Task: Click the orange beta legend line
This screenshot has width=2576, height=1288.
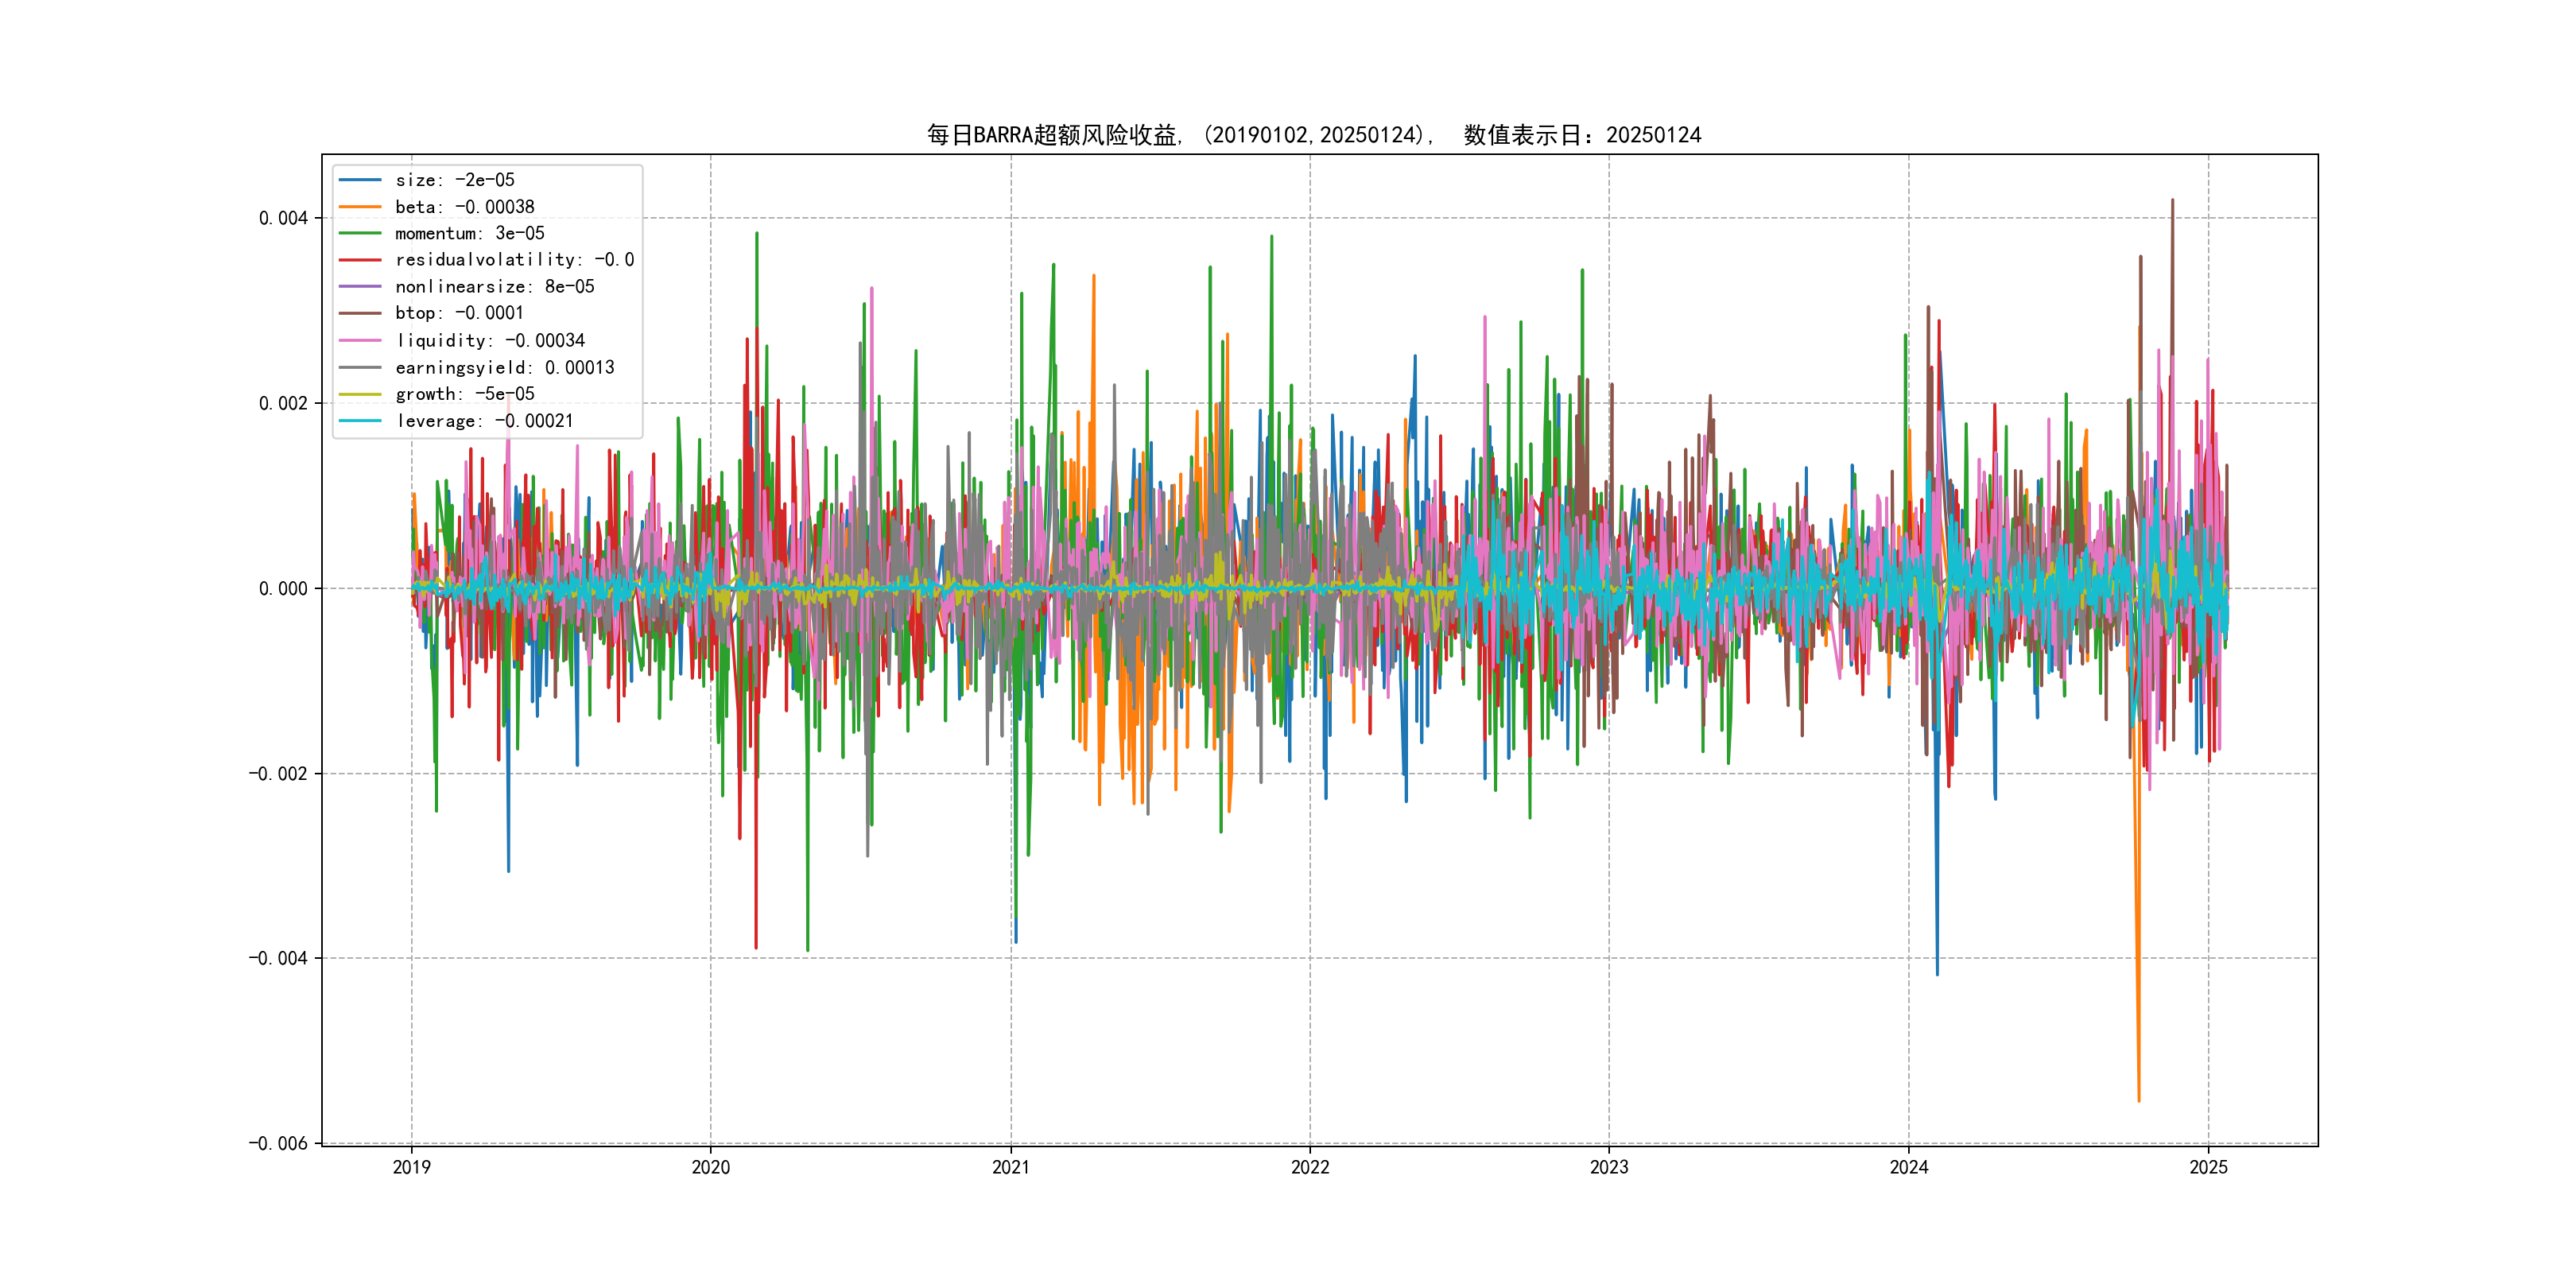Action: pyautogui.click(x=360, y=207)
